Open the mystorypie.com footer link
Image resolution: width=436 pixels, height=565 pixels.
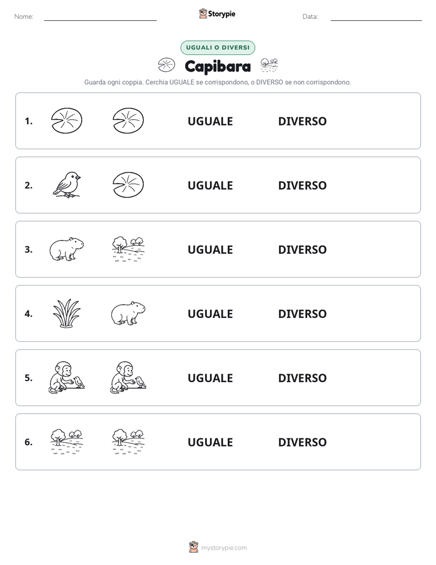[x=223, y=548]
